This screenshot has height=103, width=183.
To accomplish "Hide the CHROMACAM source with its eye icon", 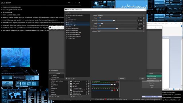I will (x=86, y=82).
